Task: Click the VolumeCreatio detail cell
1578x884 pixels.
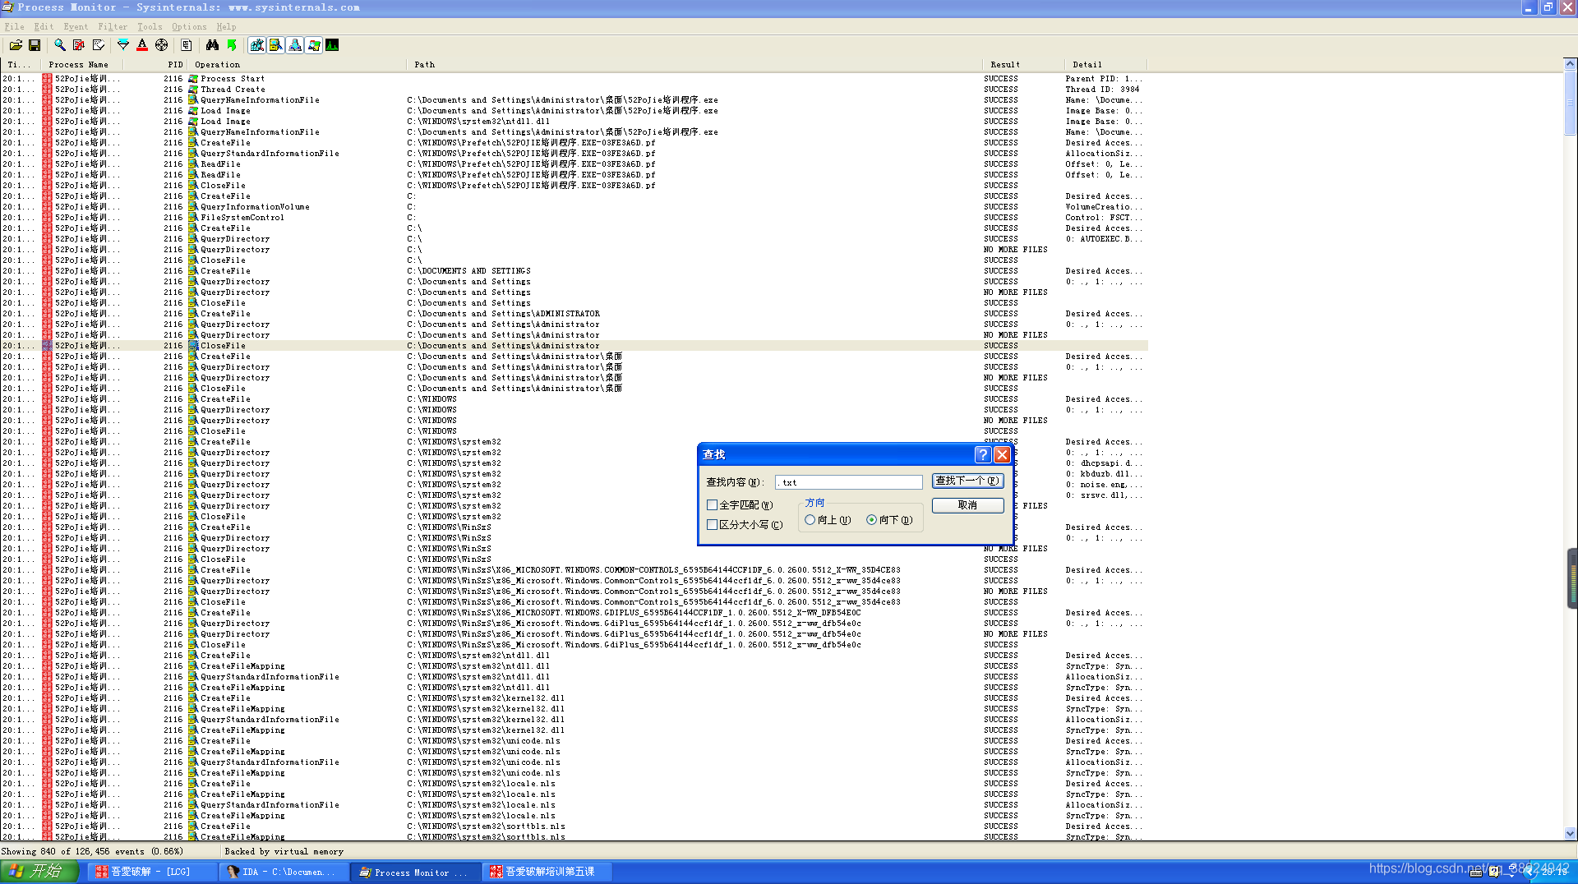Action: point(1105,207)
